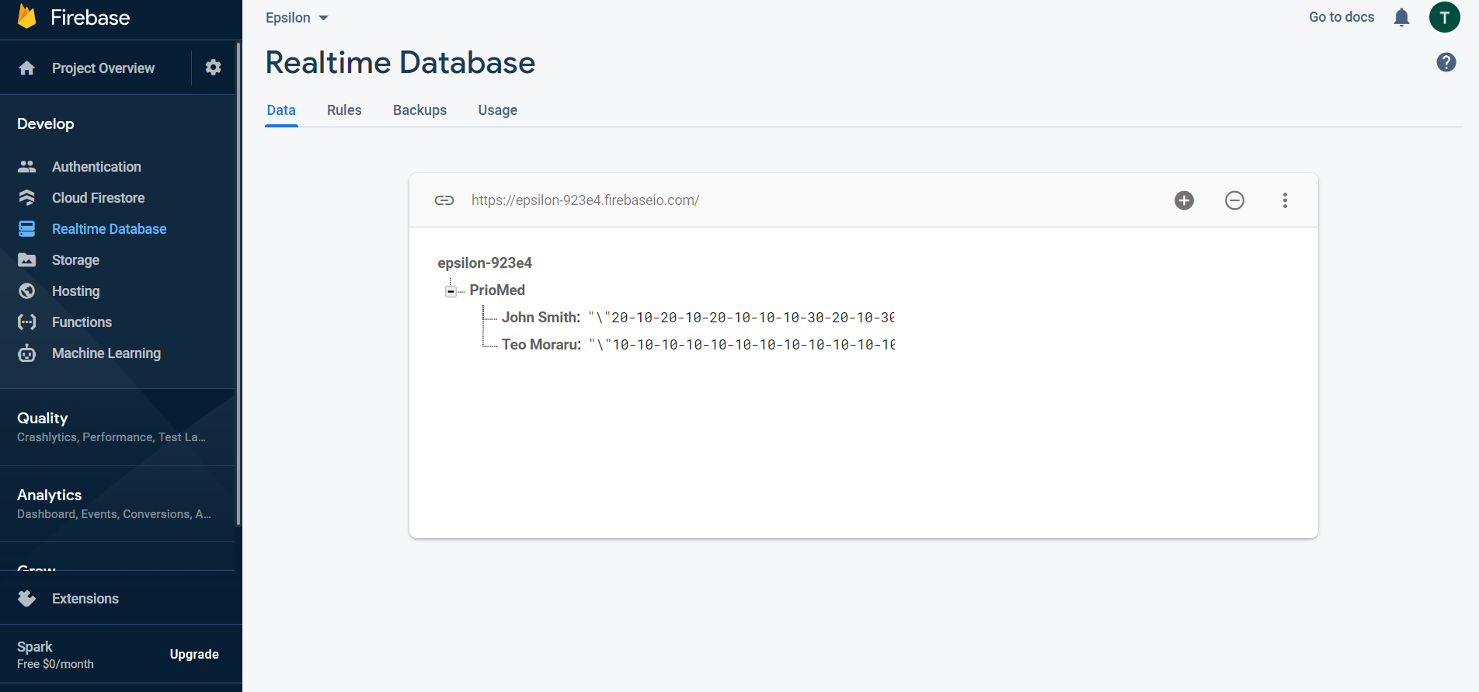The image size is (1479, 692).
Task: Open Cloud Firestore in the sidebar
Action: pos(99,197)
